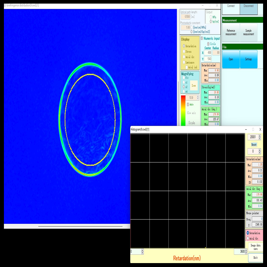Start a Sample measurement
This screenshot has width=267, height=267.
[248, 32]
